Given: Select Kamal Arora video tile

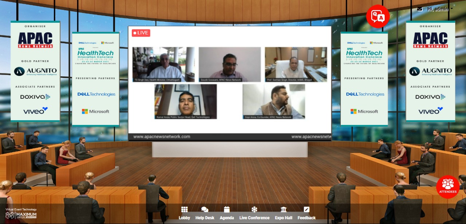Looking at the screenshot, I should [186, 102].
